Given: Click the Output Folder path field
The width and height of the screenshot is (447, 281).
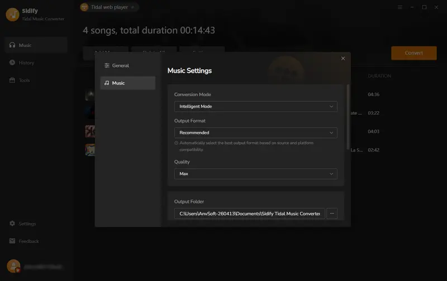Looking at the screenshot, I should coord(249,213).
